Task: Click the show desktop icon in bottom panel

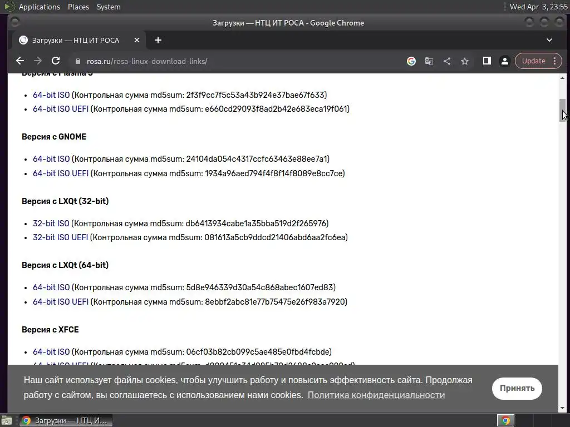Action: [7, 420]
